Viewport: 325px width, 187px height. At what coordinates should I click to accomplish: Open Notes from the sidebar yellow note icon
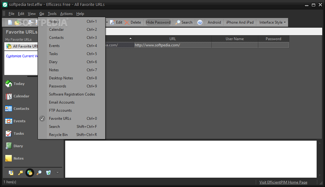[9, 158]
